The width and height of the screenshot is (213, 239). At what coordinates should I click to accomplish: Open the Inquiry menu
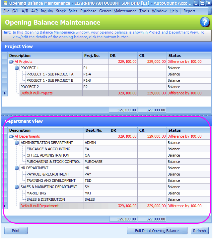pyautogui.click(x=47, y=11)
